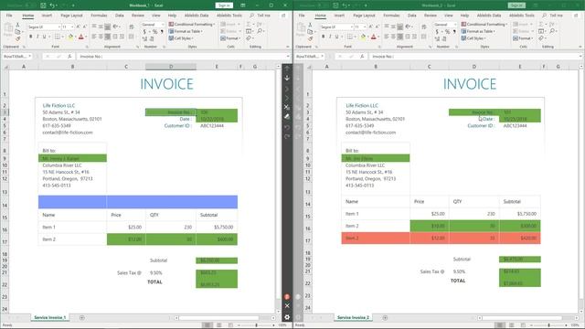Toggle Bold in Workbook 1
585x329 pixels.
coord(30,37)
